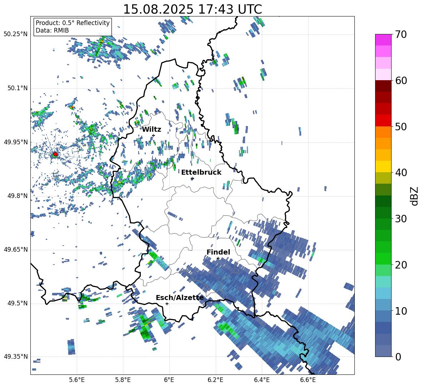
Task: Click the 6°E longitude label
Action: pos(169,380)
